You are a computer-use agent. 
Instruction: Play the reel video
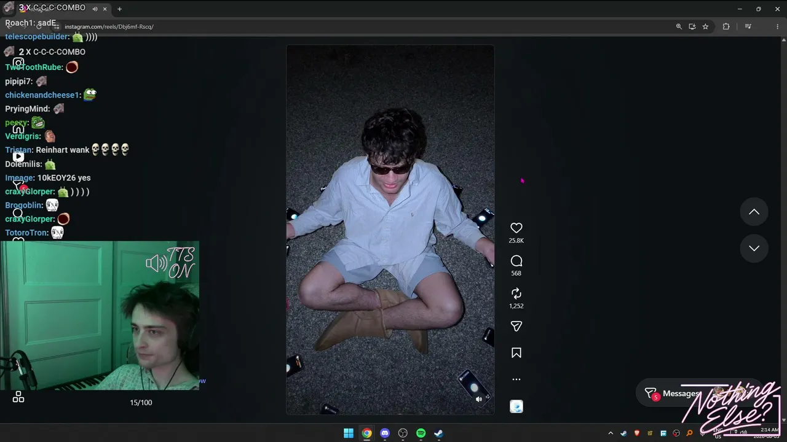click(x=390, y=230)
